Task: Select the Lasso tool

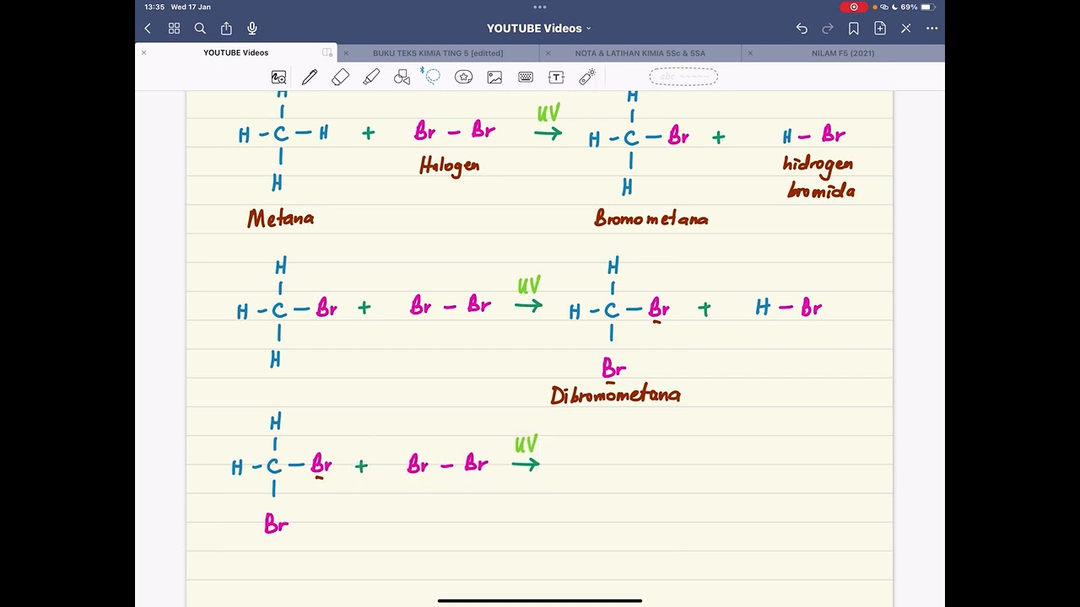Action: [432, 77]
